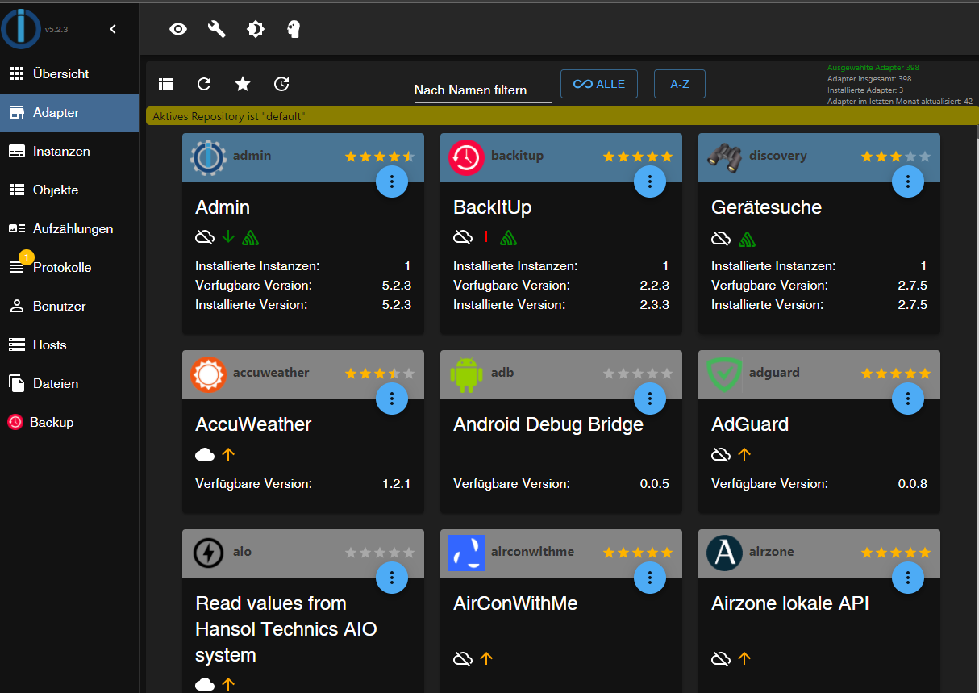Click the ioBroker logo in top left
979x693 pixels.
21,27
